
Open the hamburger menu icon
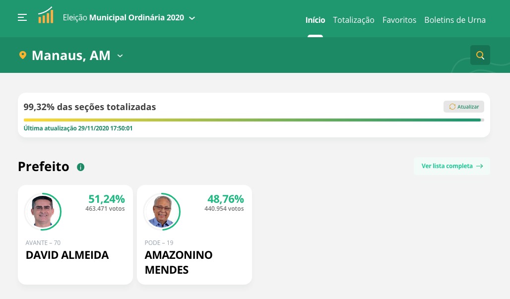22,18
